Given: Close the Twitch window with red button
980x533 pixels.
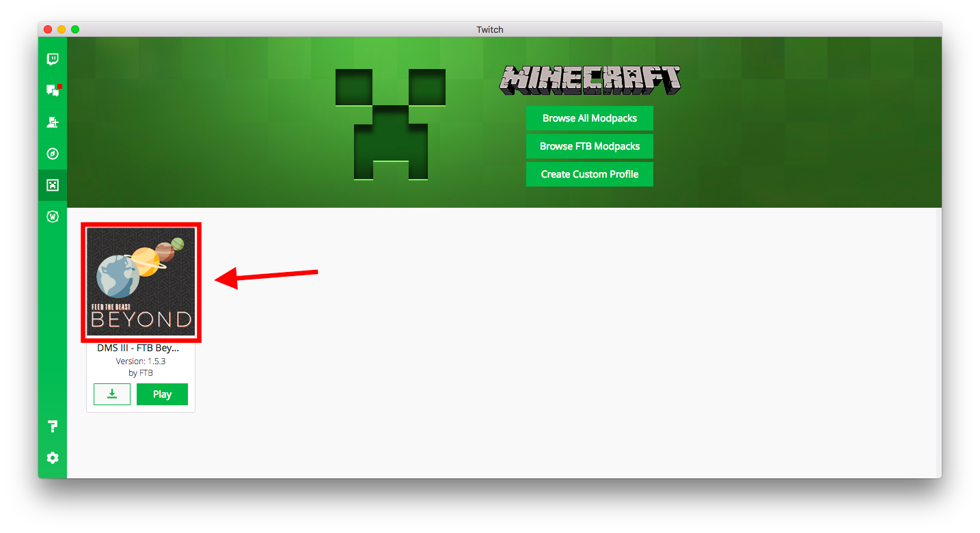Looking at the screenshot, I should point(48,29).
